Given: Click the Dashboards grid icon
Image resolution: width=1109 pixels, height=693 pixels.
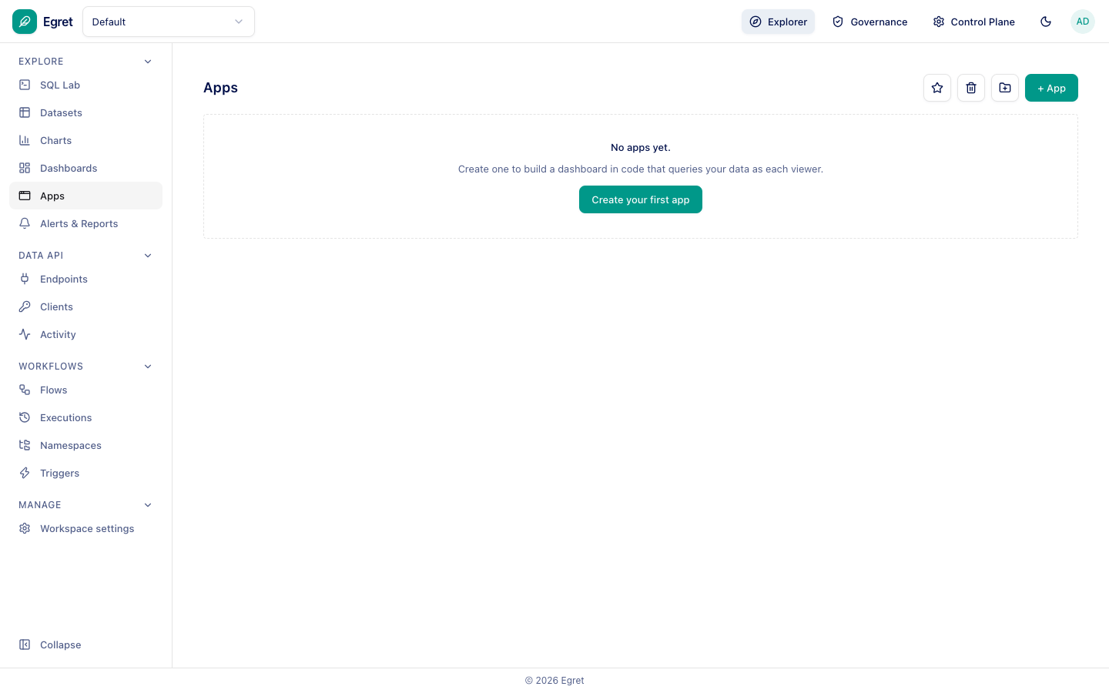Looking at the screenshot, I should (x=25, y=168).
